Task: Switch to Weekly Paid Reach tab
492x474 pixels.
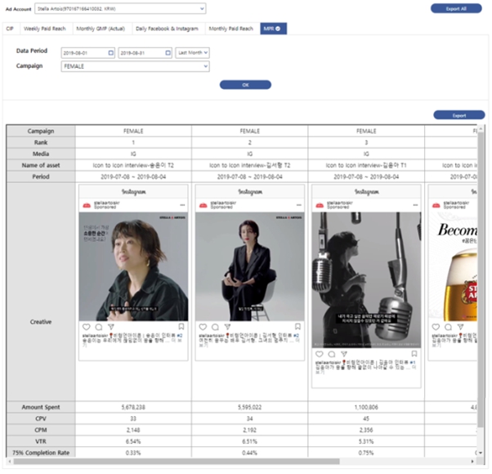Action: (x=45, y=29)
